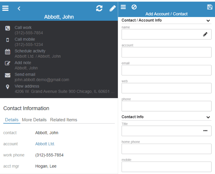Edit contact with pencil icon in header

(x=112, y=8)
